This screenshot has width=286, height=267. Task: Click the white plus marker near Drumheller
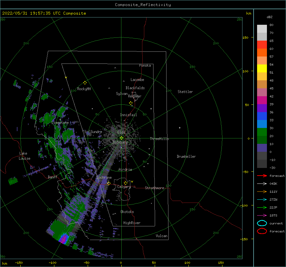(x=180, y=128)
